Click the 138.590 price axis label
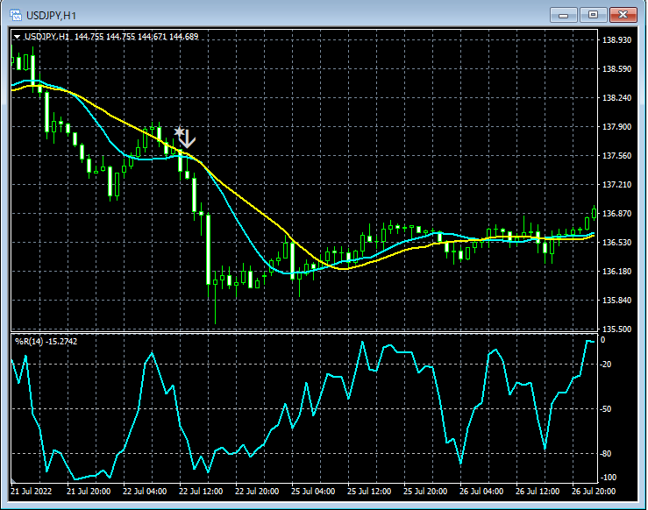Image resolution: width=648 pixels, height=510 pixels. (616, 69)
